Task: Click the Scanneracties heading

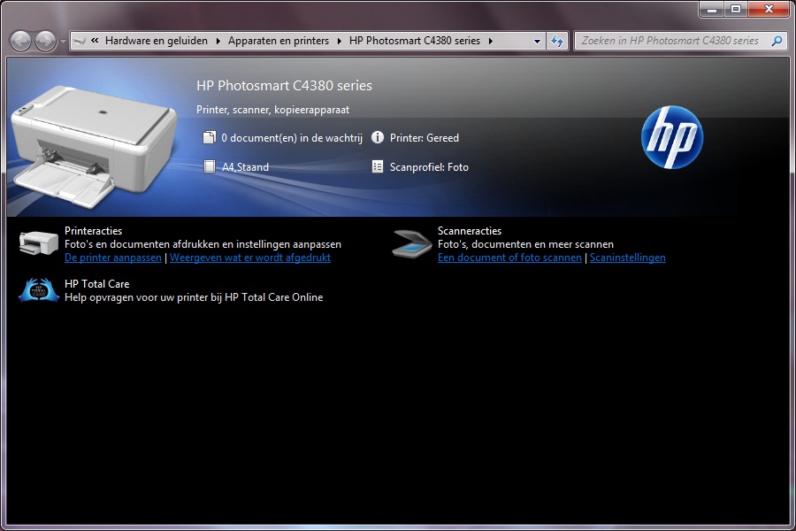Action: pos(470,231)
